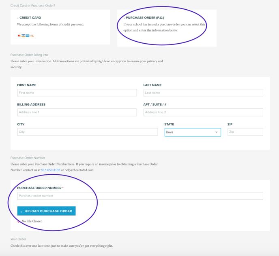The height and width of the screenshot is (256, 279).
Task: Click the Purchase Order Number field
Action: [x=140, y=196]
